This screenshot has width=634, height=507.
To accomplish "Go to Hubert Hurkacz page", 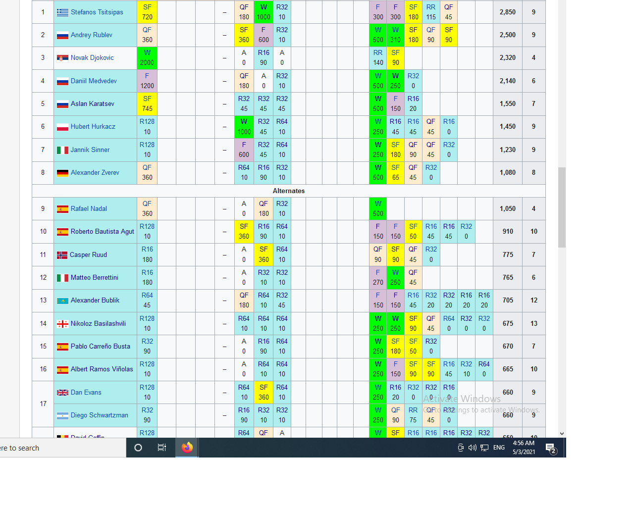I will (x=93, y=127).
